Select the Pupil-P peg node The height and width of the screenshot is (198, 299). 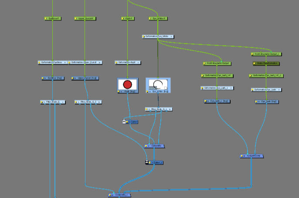(127, 19)
